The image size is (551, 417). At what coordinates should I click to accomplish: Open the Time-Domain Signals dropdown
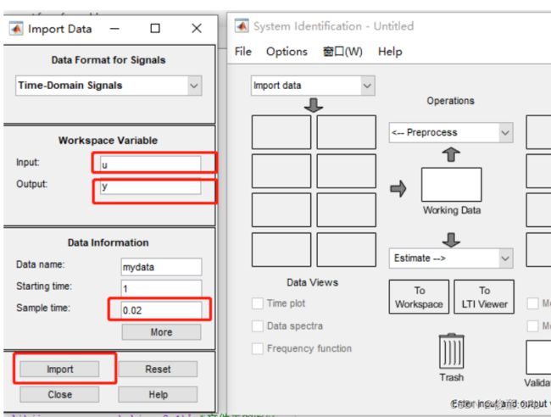point(109,86)
